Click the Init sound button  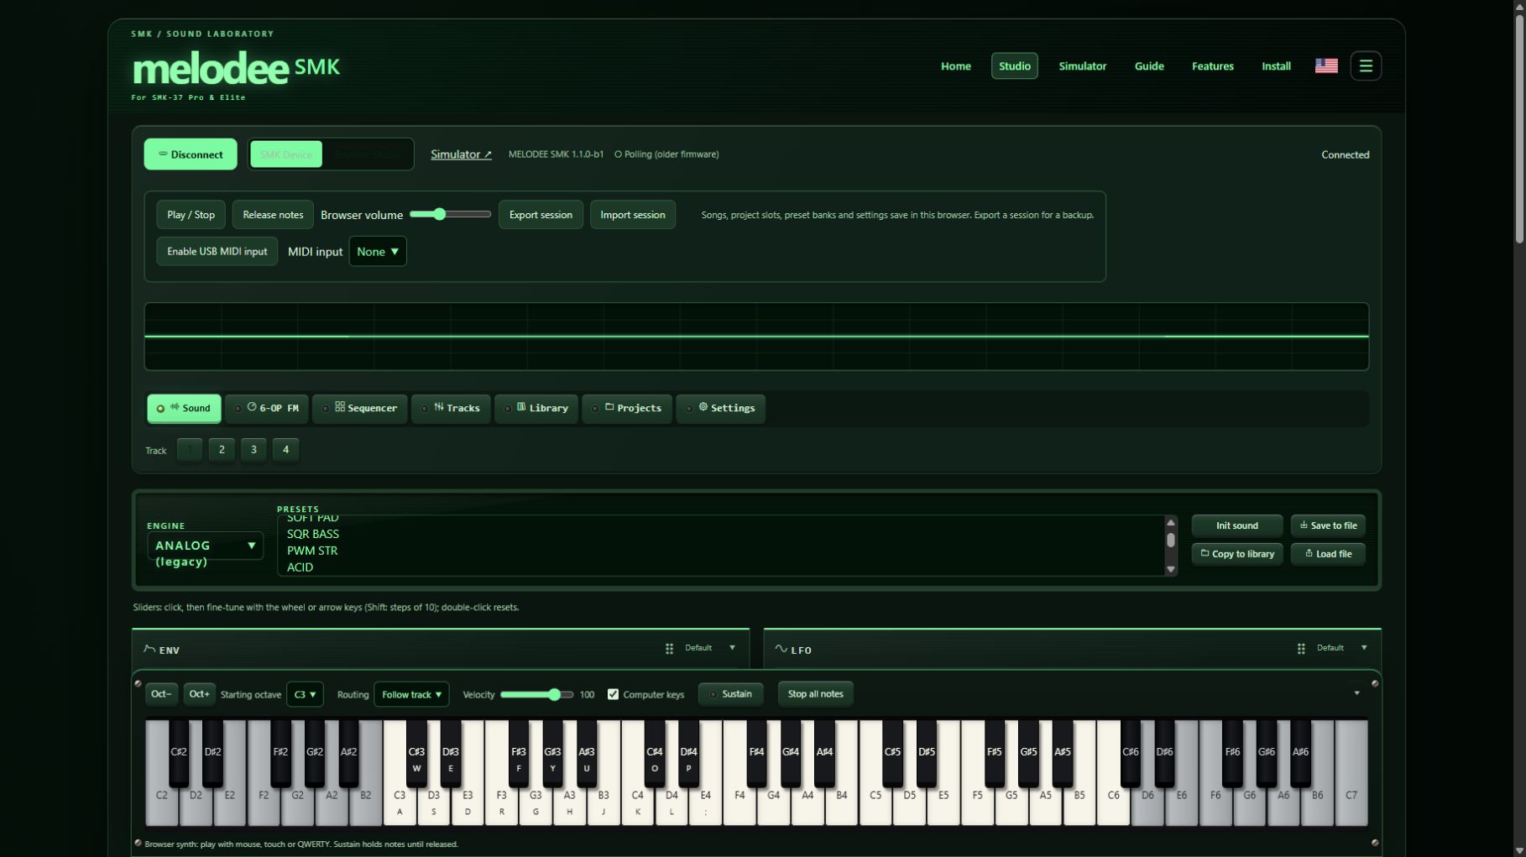(x=1236, y=526)
